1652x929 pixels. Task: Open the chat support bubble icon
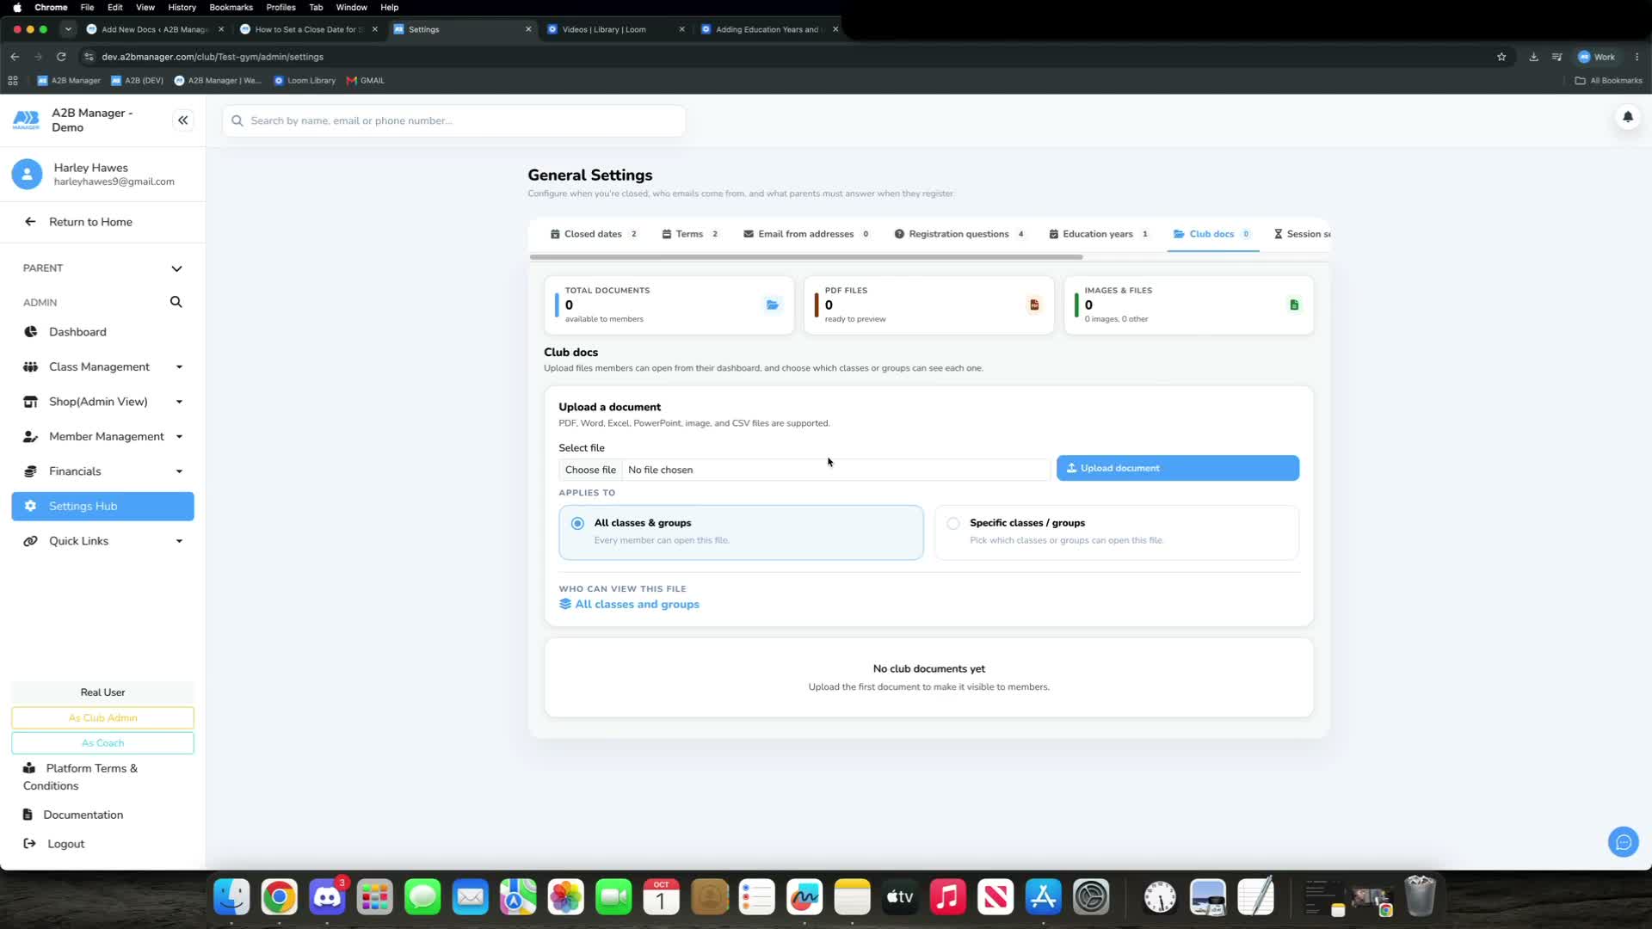pyautogui.click(x=1623, y=842)
